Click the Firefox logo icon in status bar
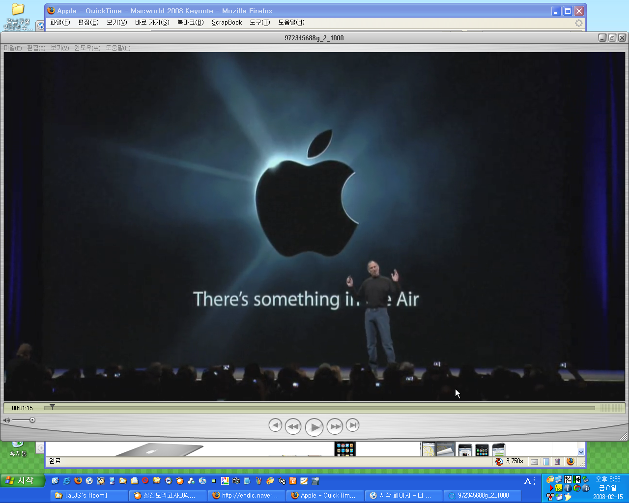The width and height of the screenshot is (629, 503). click(x=571, y=462)
